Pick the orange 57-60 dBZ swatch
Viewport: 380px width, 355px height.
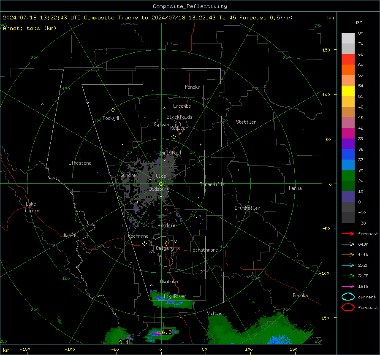pyautogui.click(x=348, y=70)
